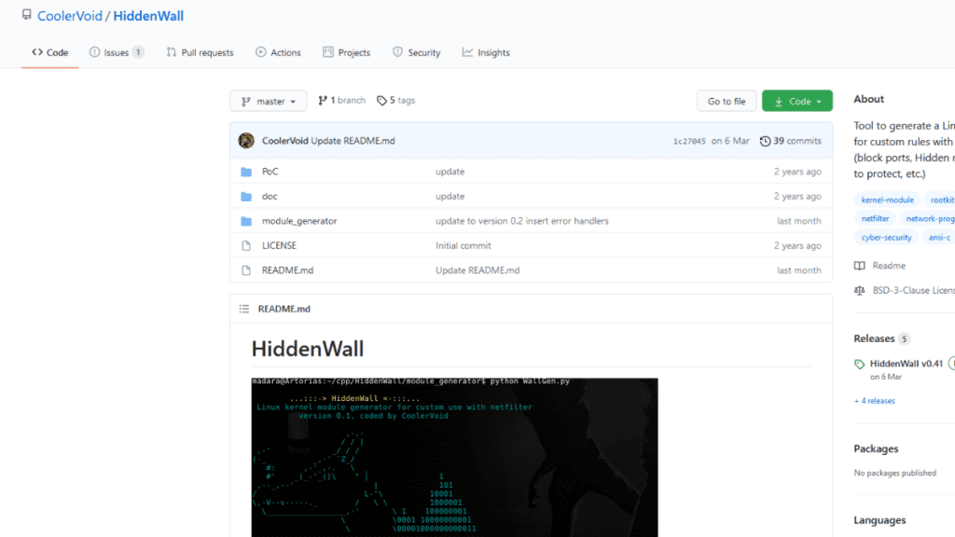Open the green Code download dropdown
The height and width of the screenshot is (537, 955).
tap(796, 101)
